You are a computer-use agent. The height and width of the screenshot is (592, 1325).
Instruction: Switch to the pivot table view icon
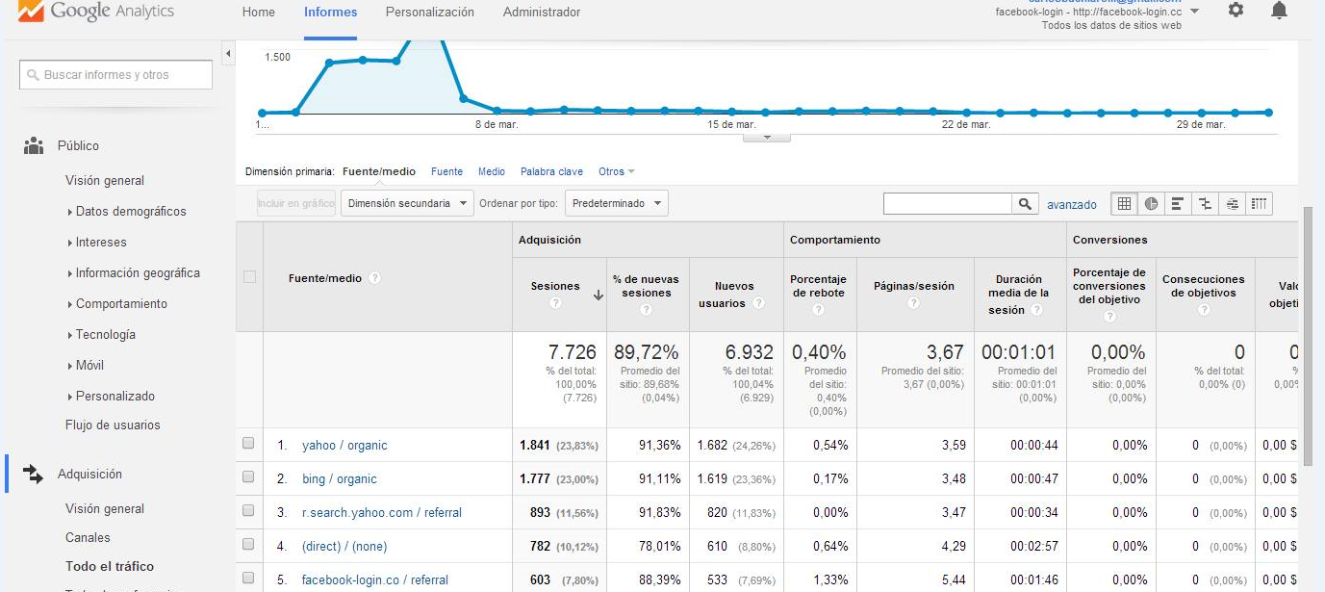tap(1260, 203)
